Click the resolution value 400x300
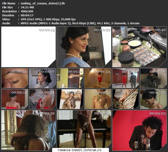 coord(27,11)
